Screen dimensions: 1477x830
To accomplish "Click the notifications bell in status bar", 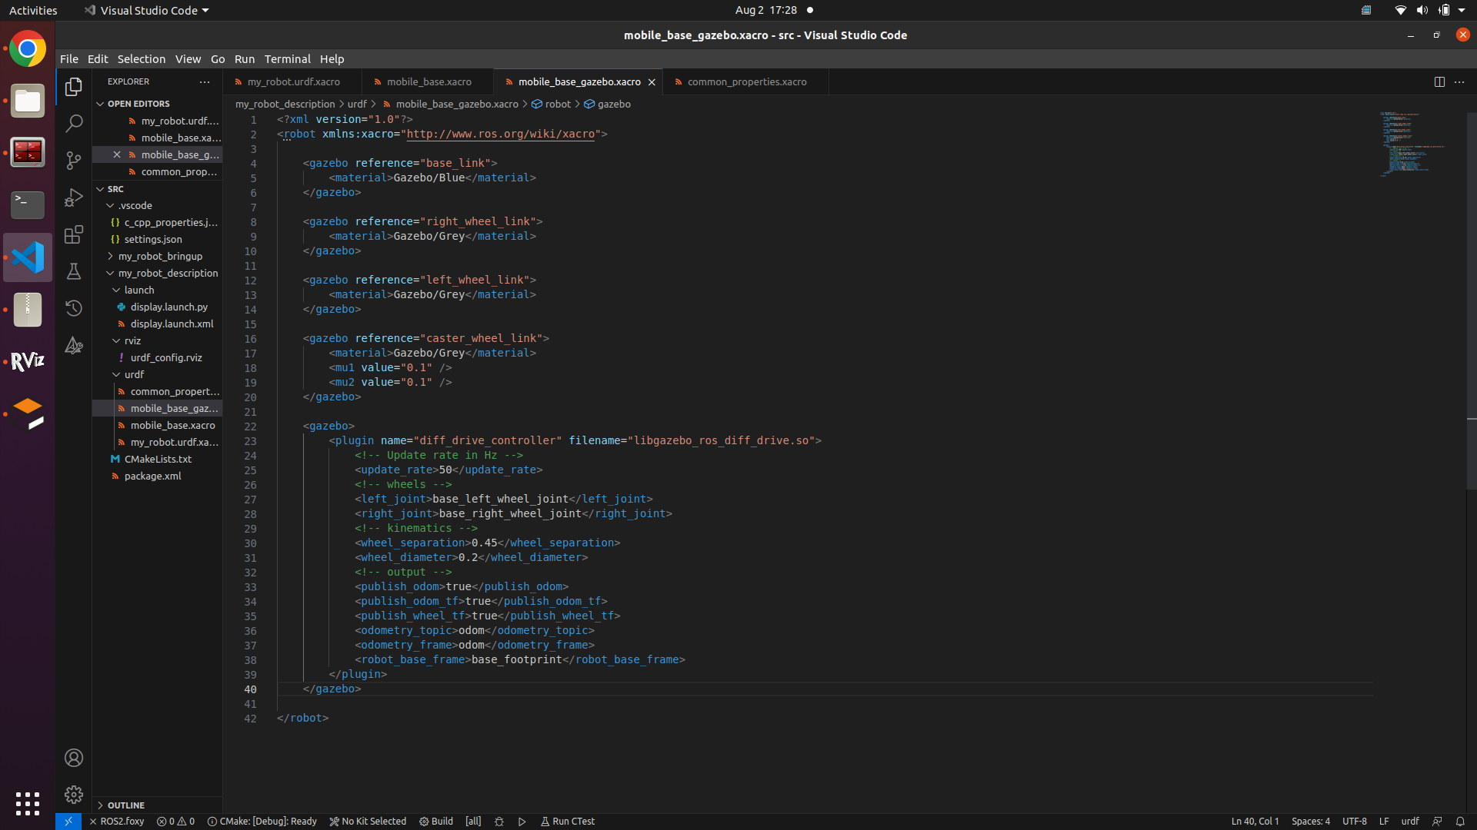I will [x=1460, y=821].
